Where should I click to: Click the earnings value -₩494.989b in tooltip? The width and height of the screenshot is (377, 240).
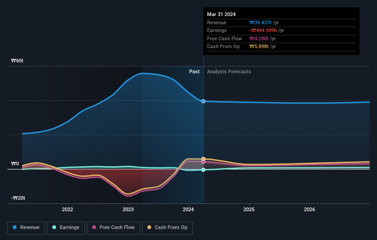[x=263, y=30]
